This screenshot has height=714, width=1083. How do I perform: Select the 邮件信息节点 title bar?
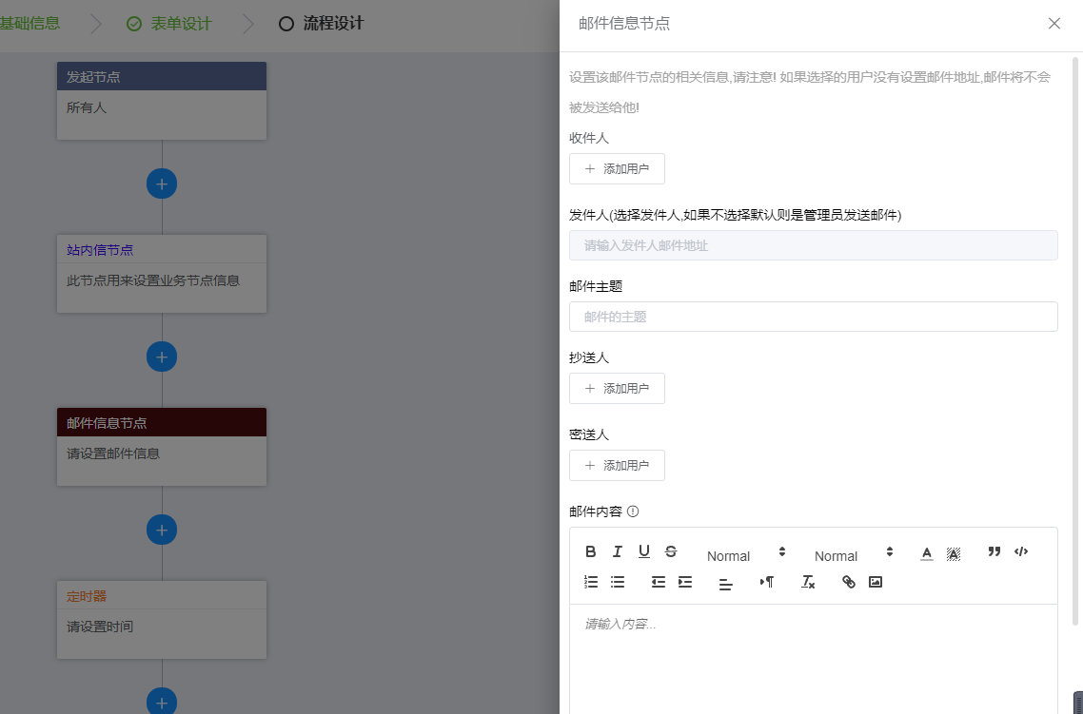click(162, 422)
